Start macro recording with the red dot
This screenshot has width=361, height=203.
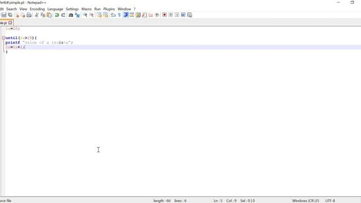pyautogui.click(x=164, y=15)
